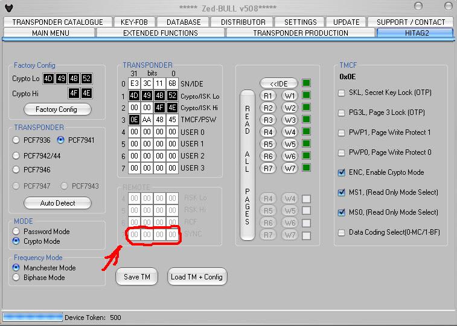Toggle PWP1 Page Write Protect 1
Image resolution: width=457 pixels, height=326 pixels.
tap(341, 133)
